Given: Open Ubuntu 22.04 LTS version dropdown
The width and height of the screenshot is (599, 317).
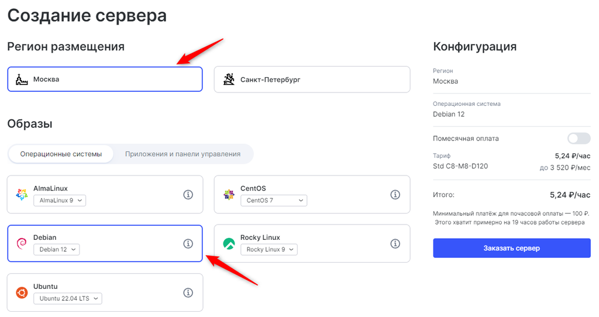Looking at the screenshot, I should click(68, 298).
